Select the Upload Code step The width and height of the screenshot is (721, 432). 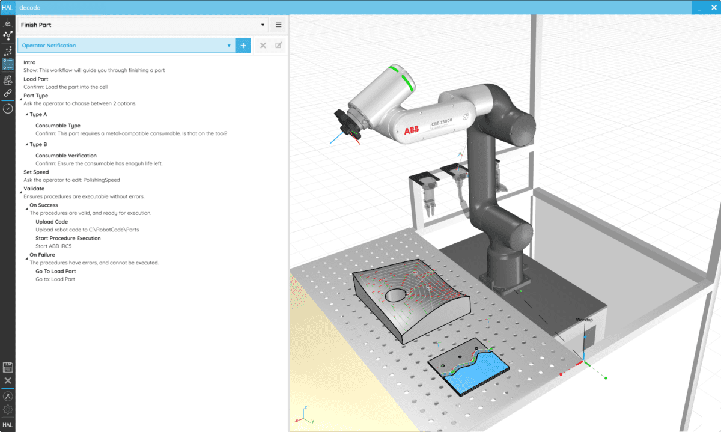[51, 222]
